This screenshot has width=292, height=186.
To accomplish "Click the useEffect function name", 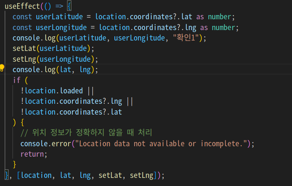I will pos(22,6).
